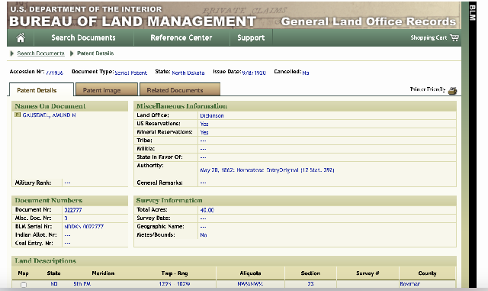Click the Meridian column header
488x291 pixels.
[103, 273]
